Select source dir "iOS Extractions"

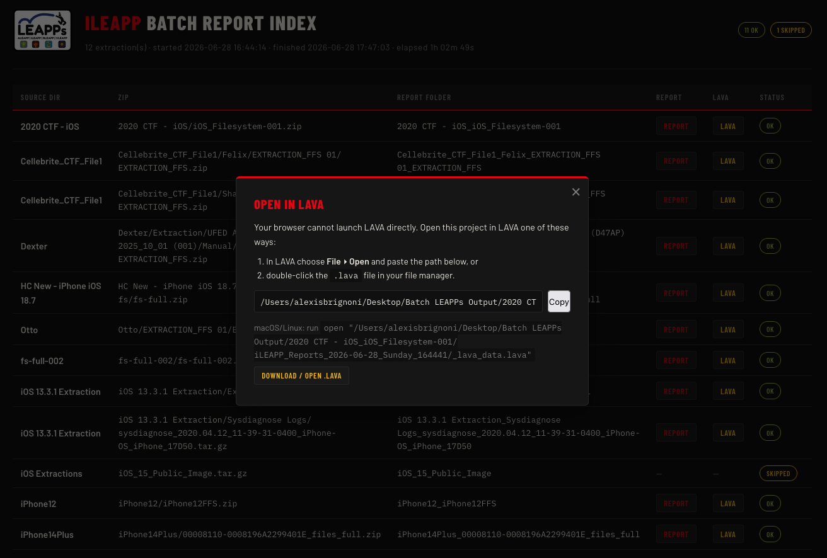tap(51, 474)
